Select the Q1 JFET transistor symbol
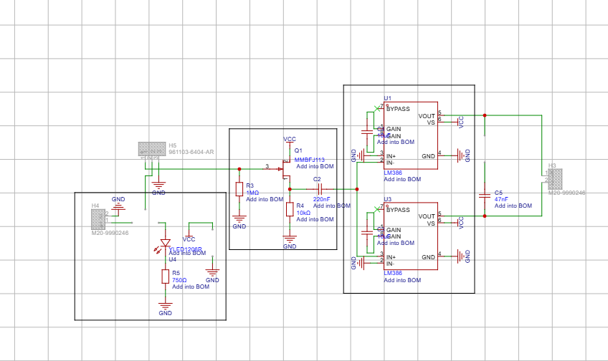 point(285,169)
